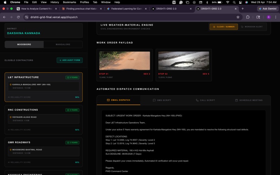Open the Stop 02 pothole thumbnail

[184, 61]
